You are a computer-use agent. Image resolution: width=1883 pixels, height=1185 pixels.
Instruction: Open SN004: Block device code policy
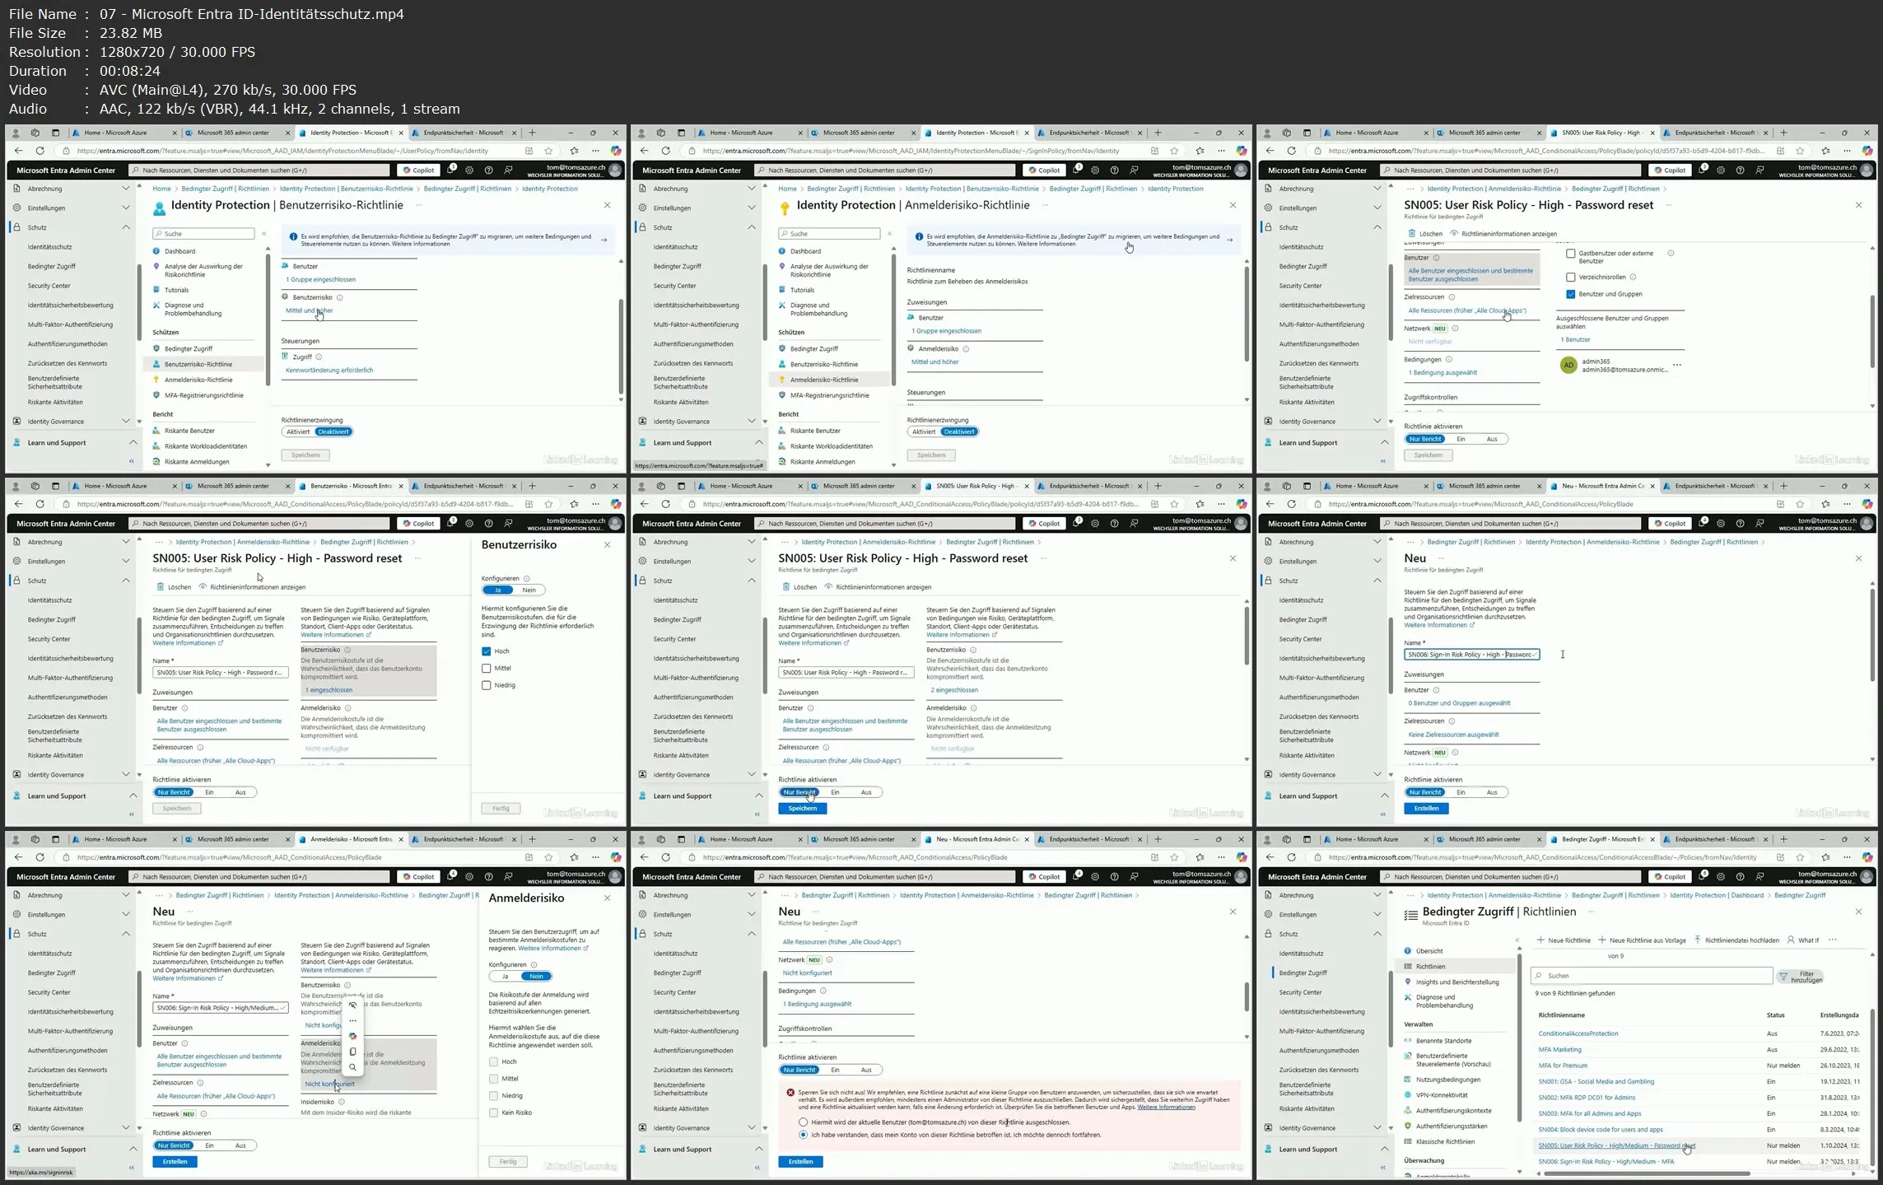1600,1130
